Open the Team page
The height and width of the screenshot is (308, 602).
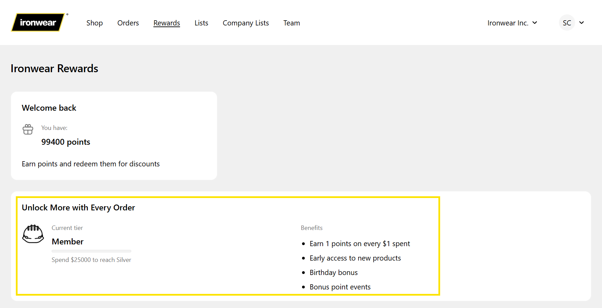(x=291, y=23)
